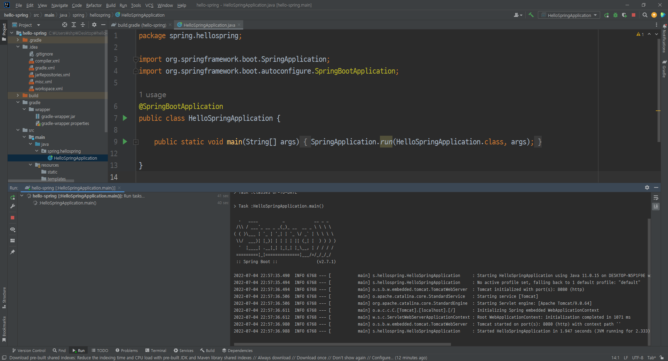Viewport: 668px width, 361px height.
Task: Toggle soft-wrap in console output
Action: [656, 198]
